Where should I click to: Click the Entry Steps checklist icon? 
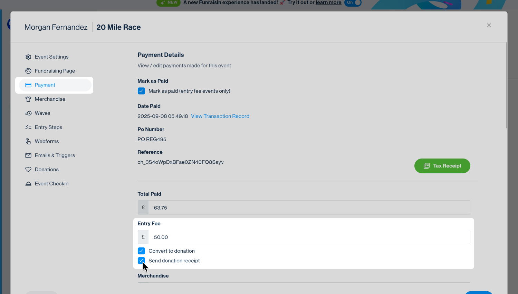pyautogui.click(x=28, y=128)
